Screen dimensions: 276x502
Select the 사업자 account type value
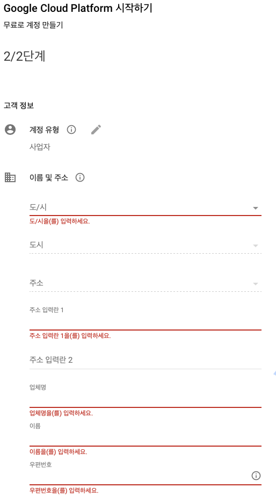pos(40,147)
